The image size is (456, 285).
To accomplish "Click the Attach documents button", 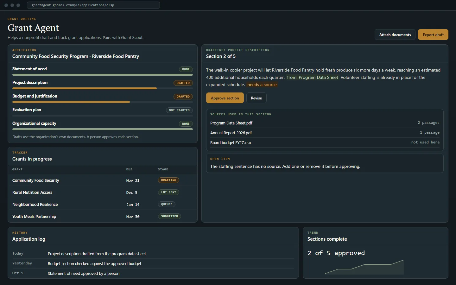I will tap(395, 35).
